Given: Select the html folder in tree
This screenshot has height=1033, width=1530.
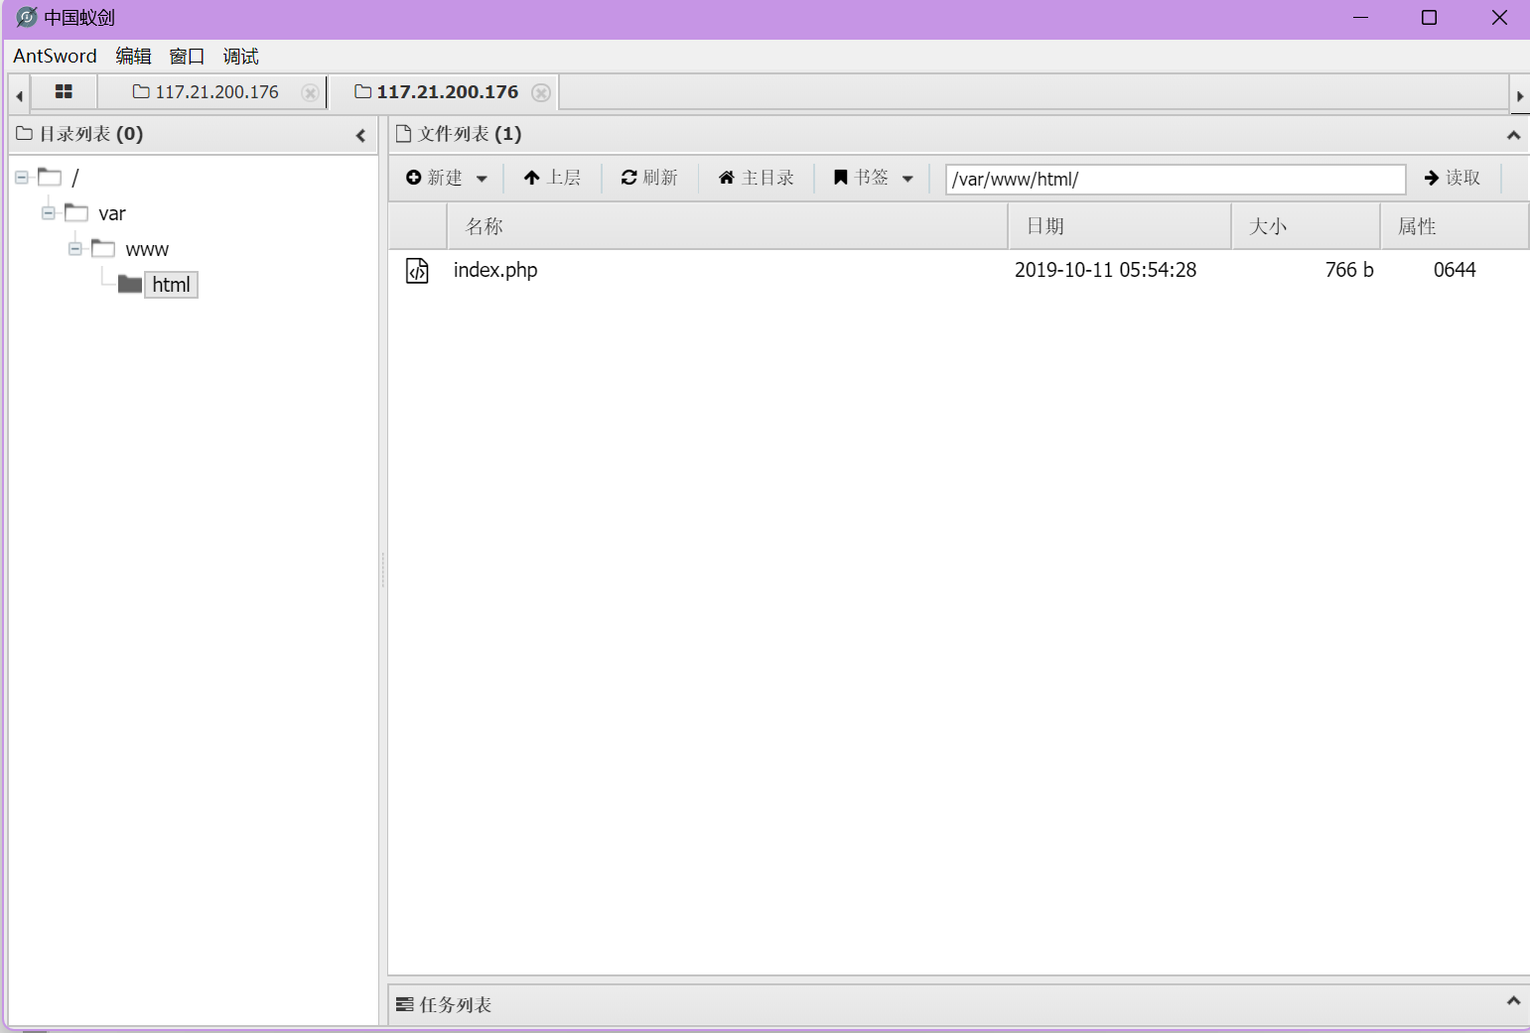Looking at the screenshot, I should pyautogui.click(x=171, y=285).
